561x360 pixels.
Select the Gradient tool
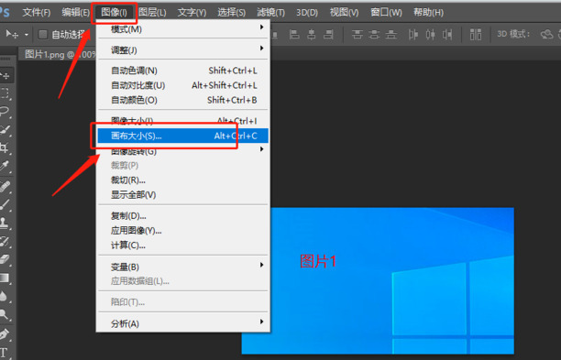[x=5, y=278]
